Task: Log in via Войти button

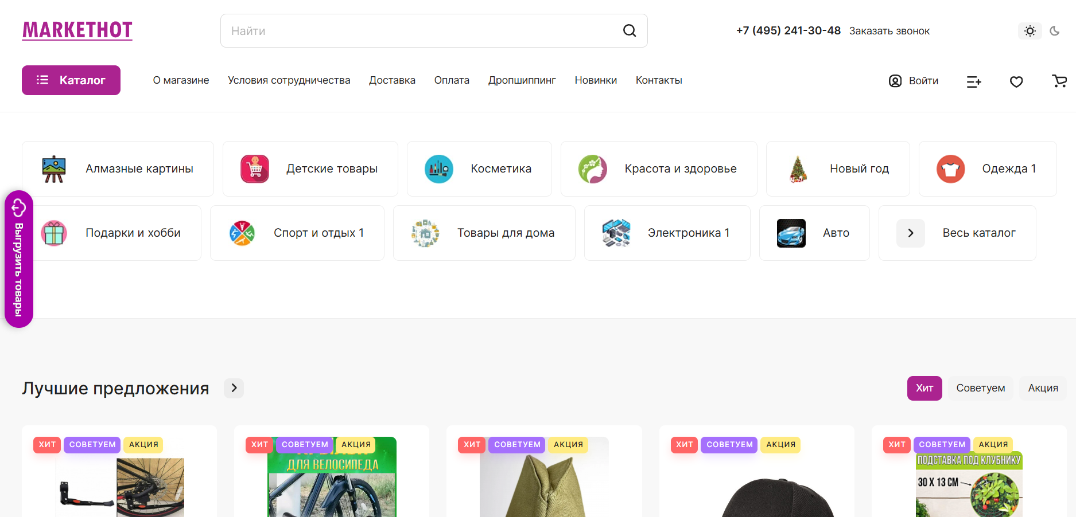Action: point(914,81)
